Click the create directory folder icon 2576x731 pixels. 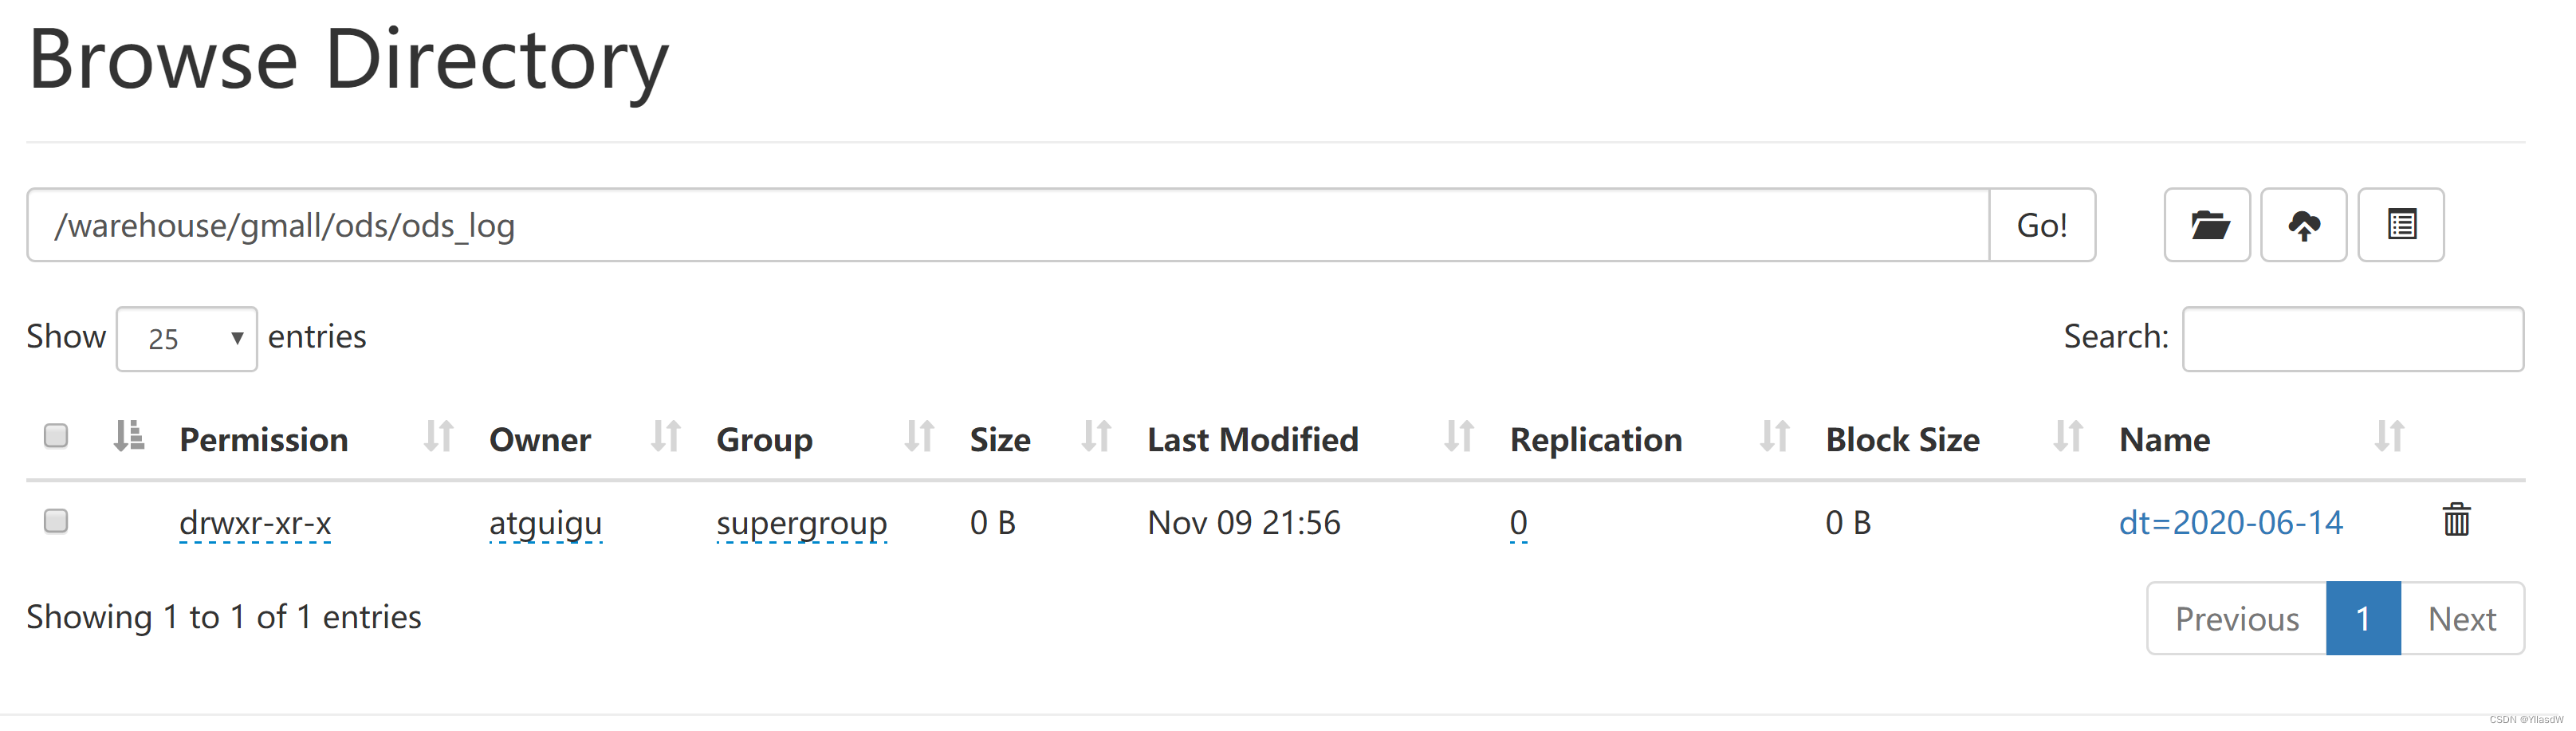click(x=2206, y=225)
